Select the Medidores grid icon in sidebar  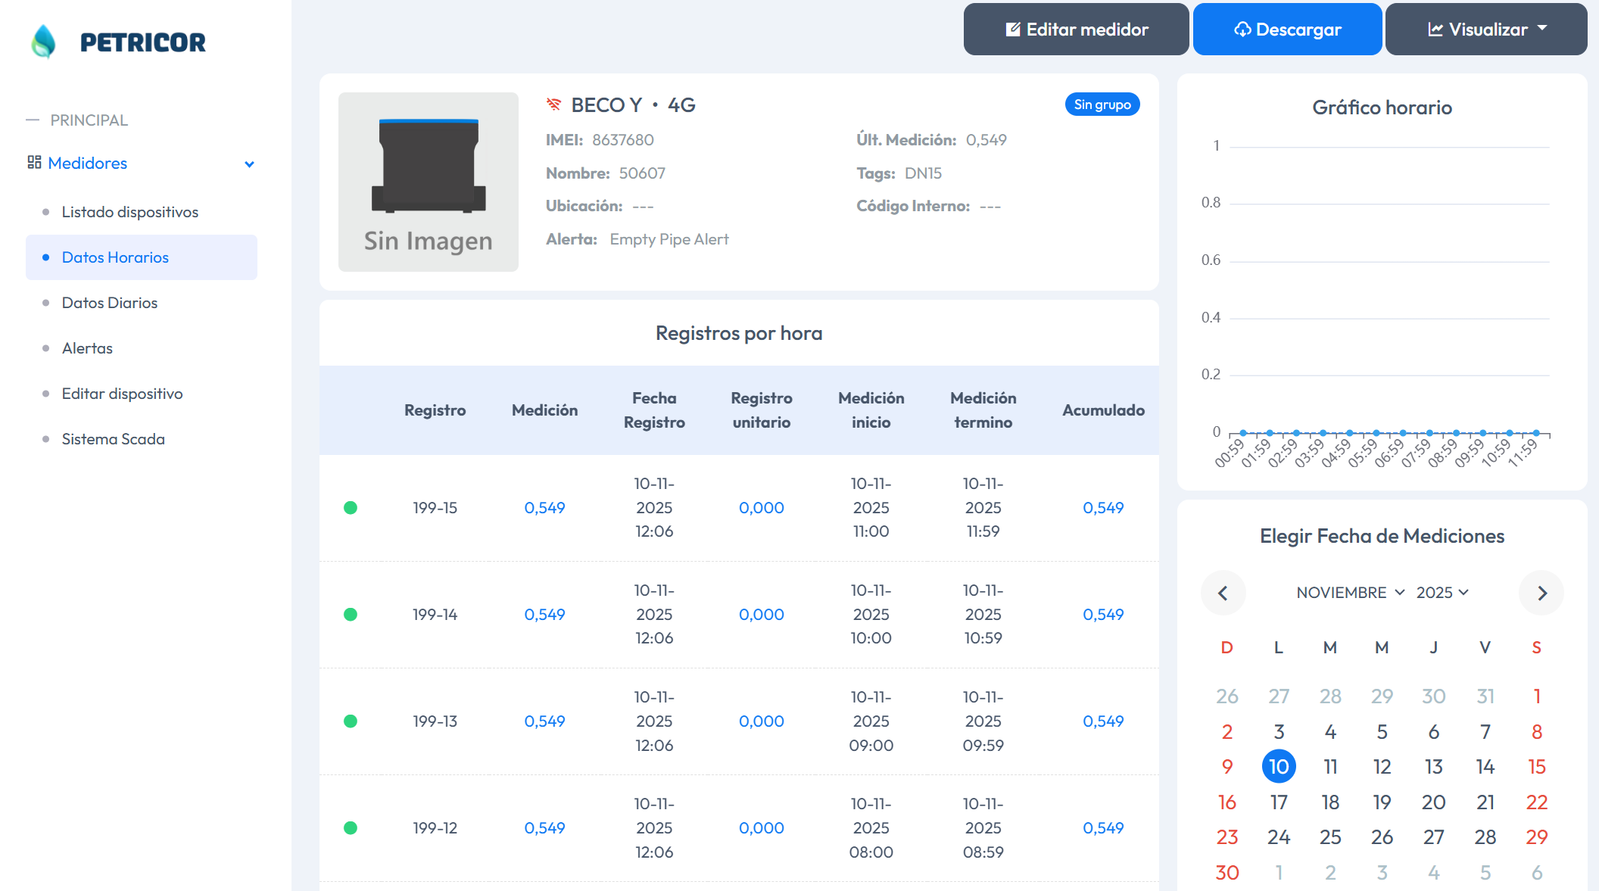[x=33, y=163]
